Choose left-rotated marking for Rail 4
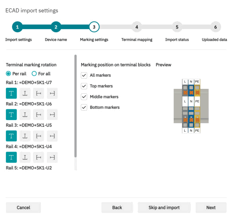Image resolution: width=233 pixels, height=219 pixels. click(39, 157)
